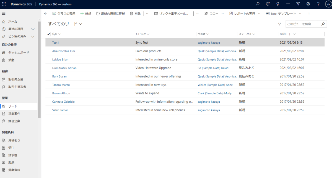
Task: Expand the Excel テンプレート chevron
Action: click(300, 14)
